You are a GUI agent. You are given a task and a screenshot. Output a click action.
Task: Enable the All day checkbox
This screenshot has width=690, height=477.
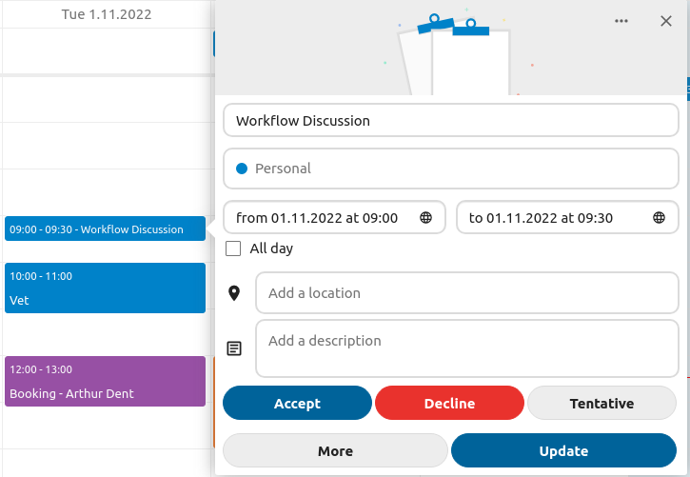point(233,248)
